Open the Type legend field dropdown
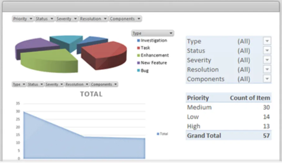 coord(153,33)
